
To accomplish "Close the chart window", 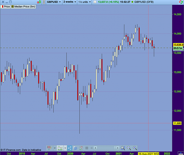I will [3, 2].
